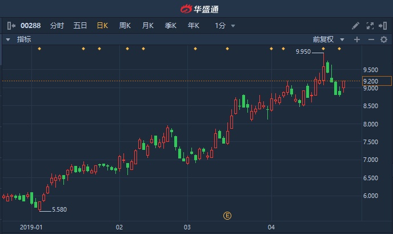Select the 季K quarterly candlestick tab

tap(170, 26)
